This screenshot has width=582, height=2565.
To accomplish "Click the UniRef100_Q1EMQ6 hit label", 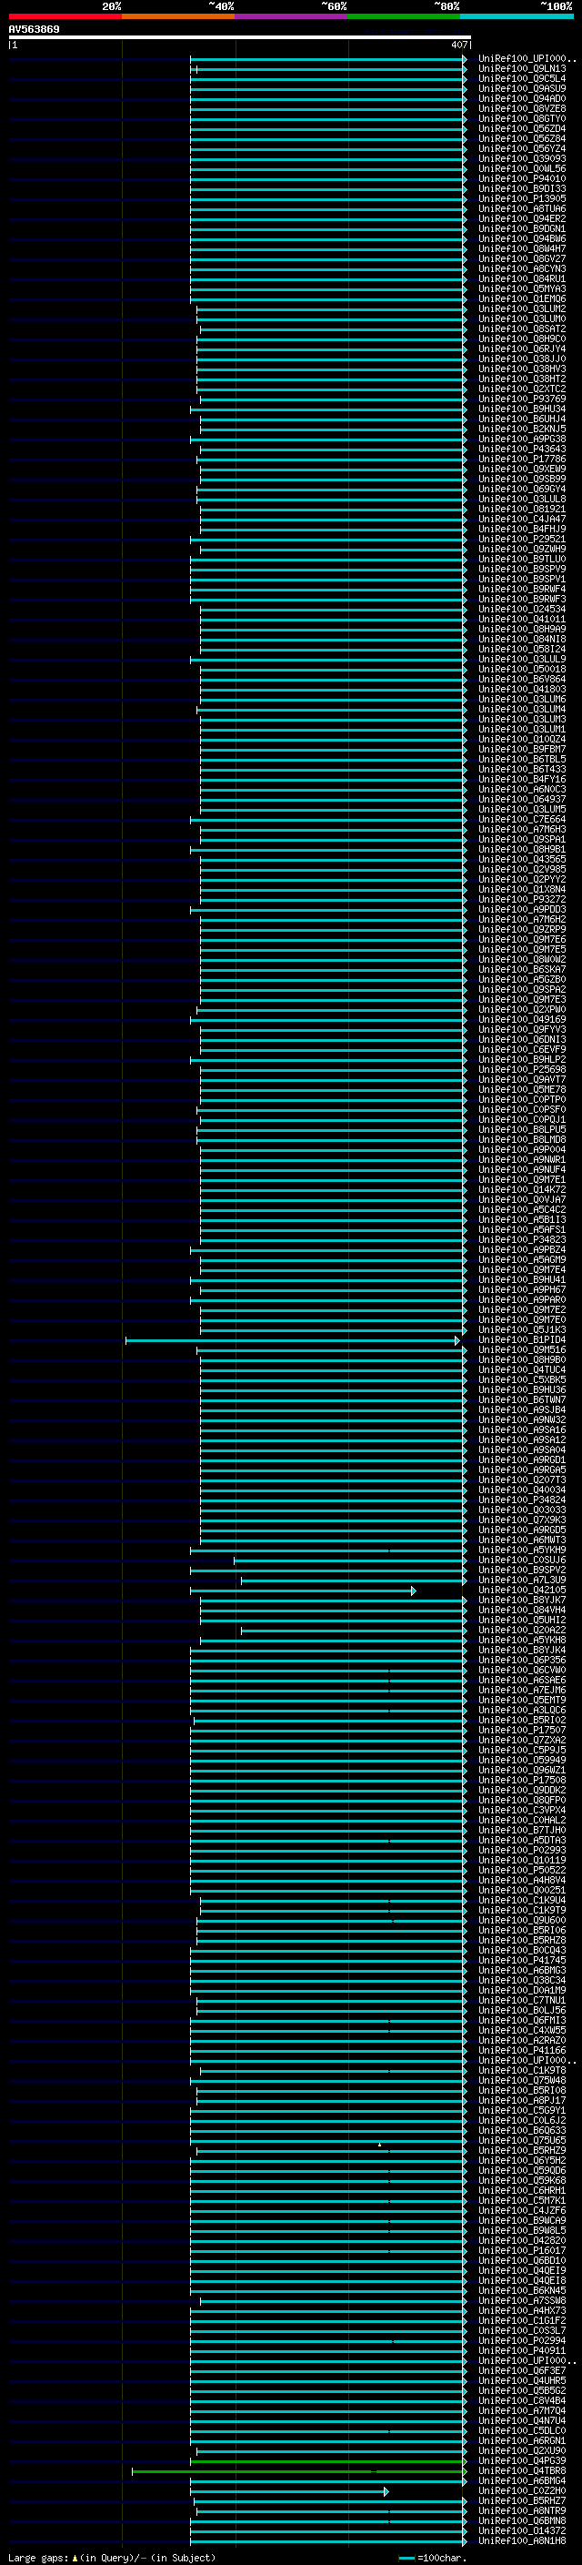I will (522, 298).
